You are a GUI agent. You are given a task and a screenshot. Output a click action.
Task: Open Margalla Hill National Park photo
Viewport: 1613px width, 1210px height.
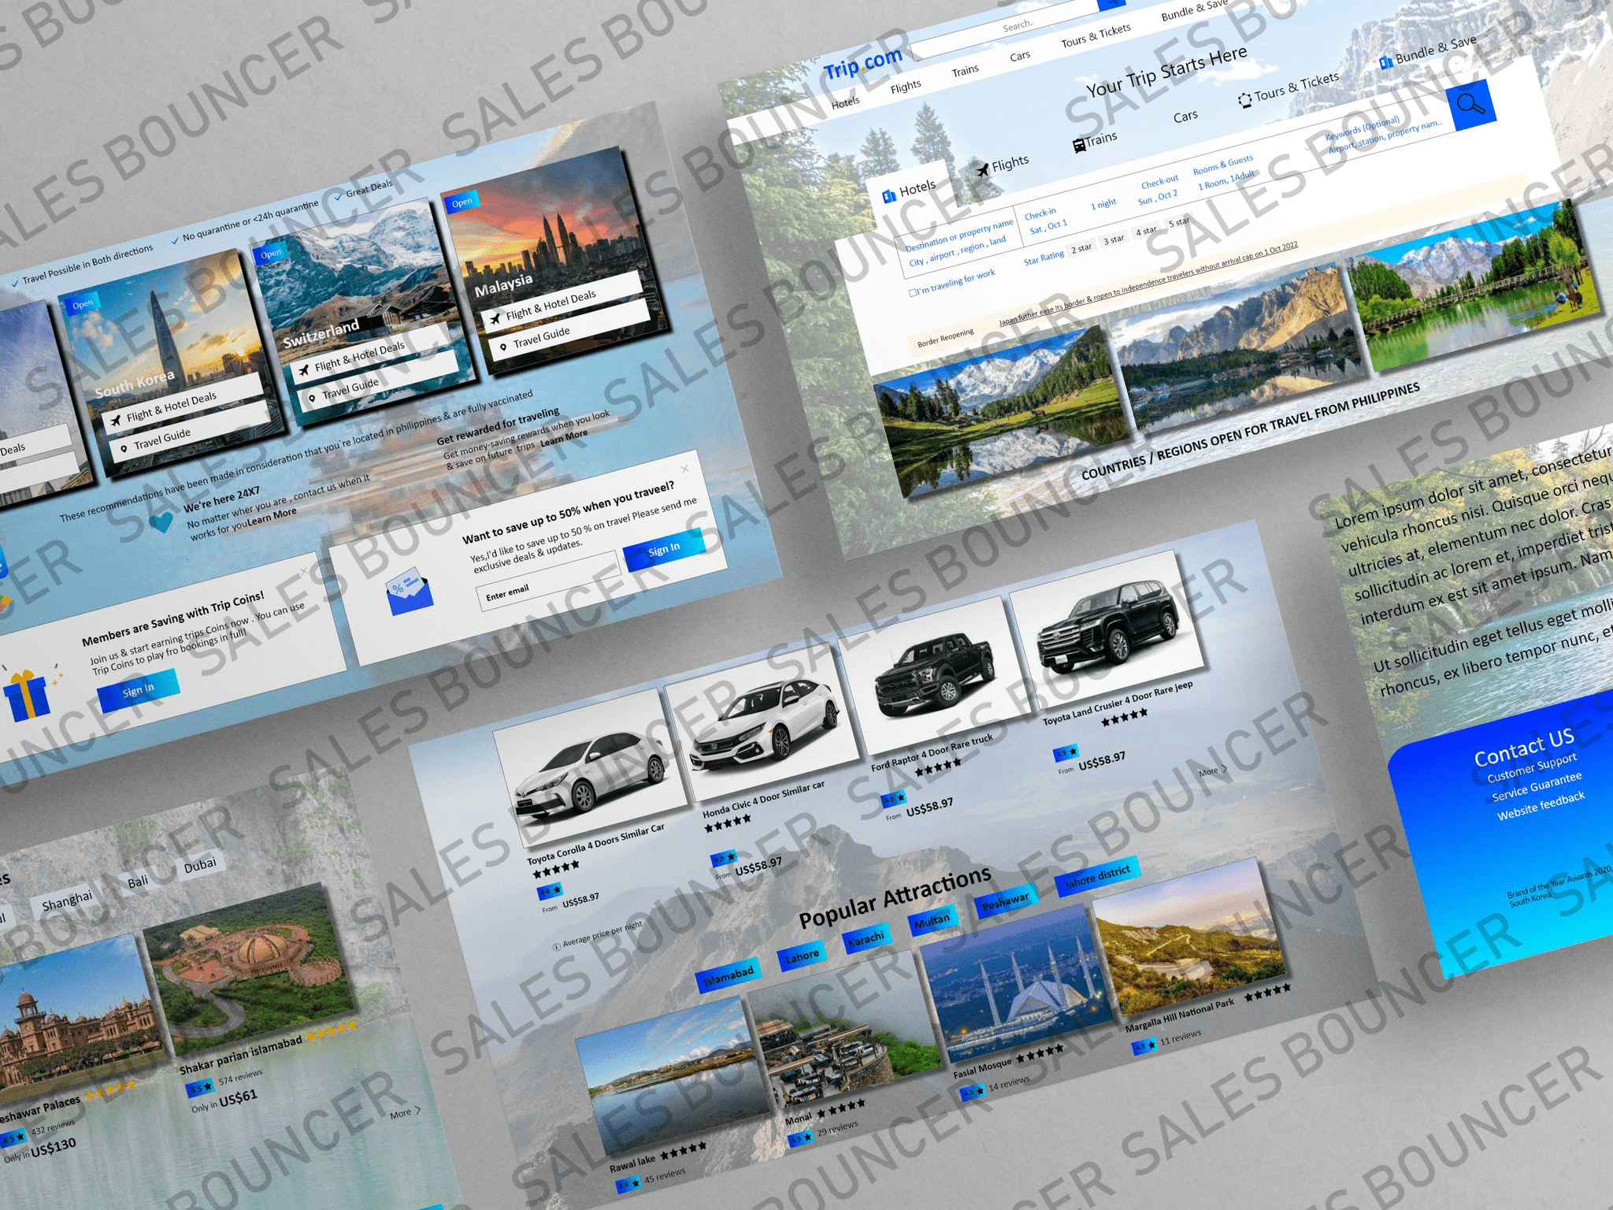pyautogui.click(x=1188, y=937)
